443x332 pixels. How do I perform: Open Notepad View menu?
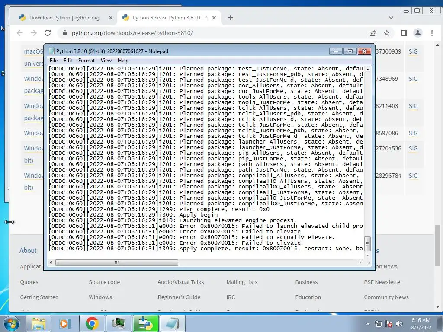click(x=106, y=61)
